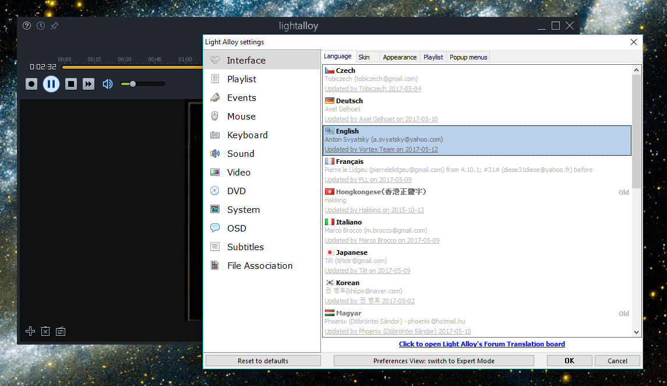This screenshot has height=386, width=667.
Task: Open the 'Updated by Axel Gelhoet on 2017-05-10' link
Action: [x=381, y=119]
